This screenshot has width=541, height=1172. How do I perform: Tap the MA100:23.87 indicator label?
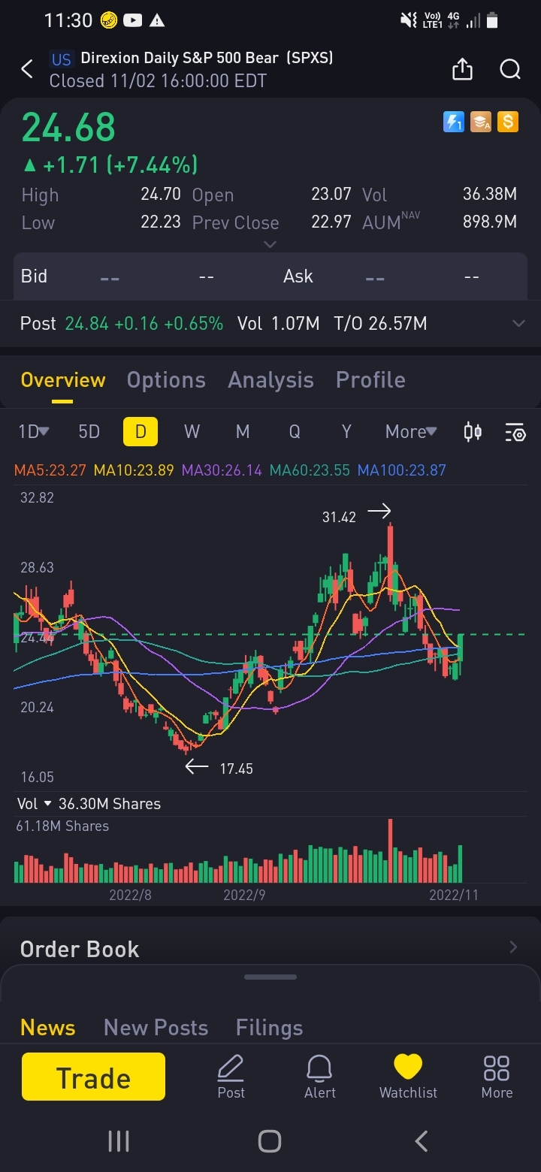(x=401, y=470)
